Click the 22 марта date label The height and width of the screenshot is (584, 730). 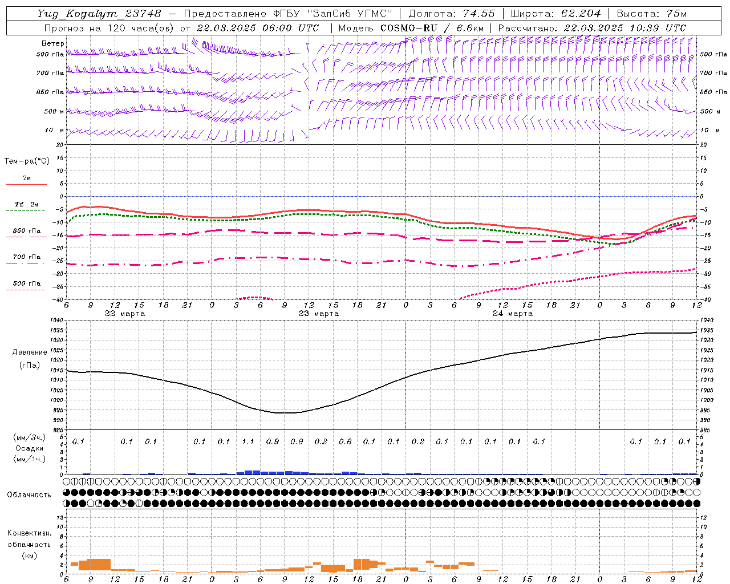[125, 314]
